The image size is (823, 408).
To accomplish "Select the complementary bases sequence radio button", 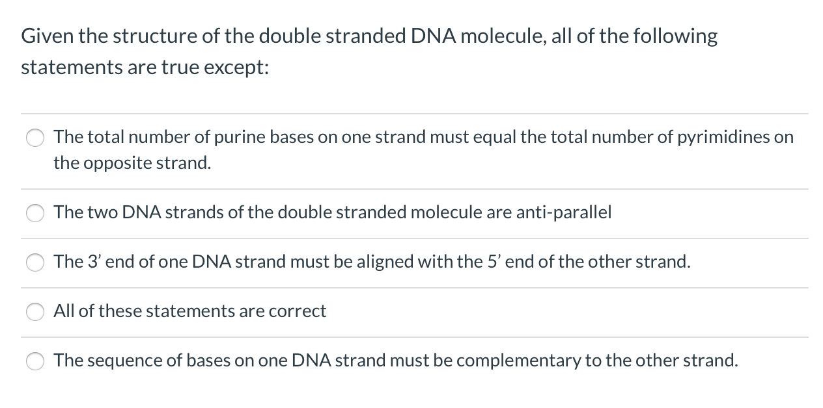I will (35, 361).
